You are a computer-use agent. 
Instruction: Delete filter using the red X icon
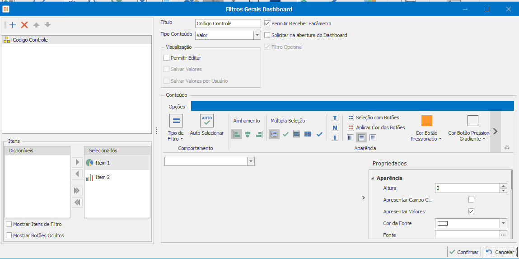(24, 25)
